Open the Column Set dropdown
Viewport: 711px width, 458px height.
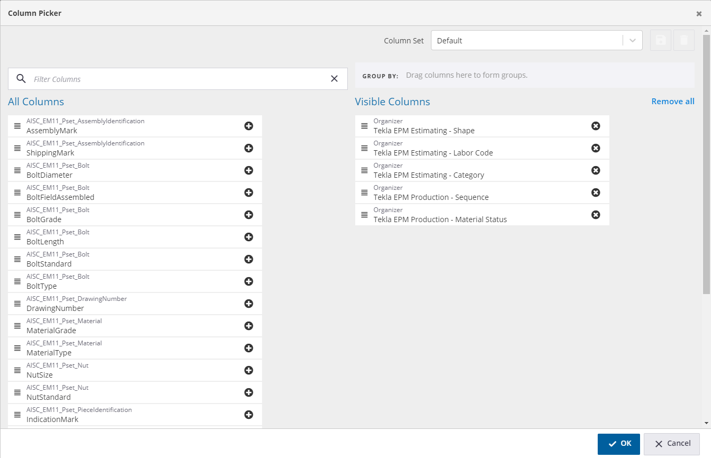pos(527,40)
